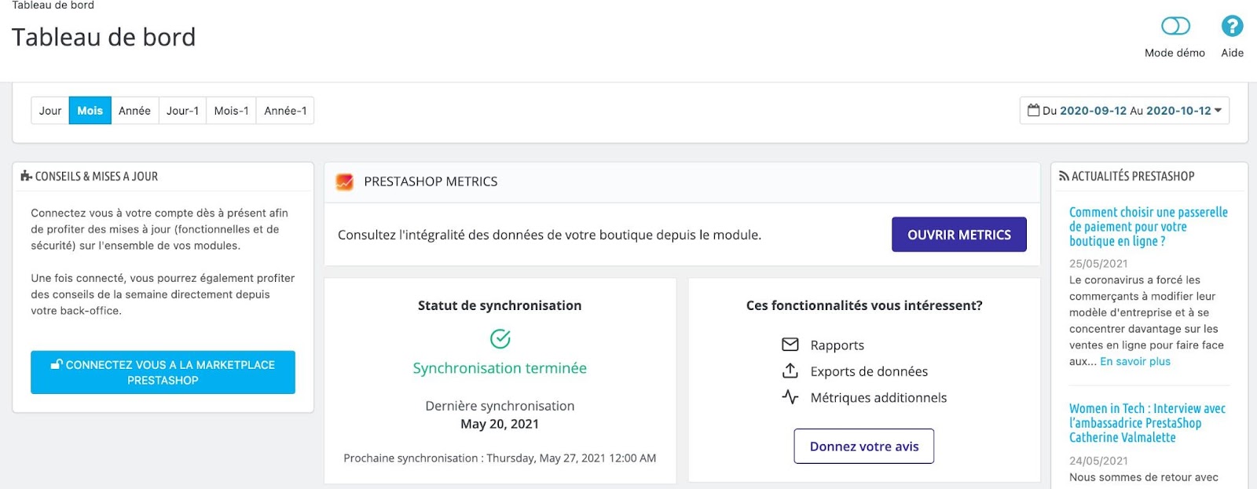This screenshot has height=489, width=1257.
Task: Open Women in Tech interview article
Action: 1147,423
